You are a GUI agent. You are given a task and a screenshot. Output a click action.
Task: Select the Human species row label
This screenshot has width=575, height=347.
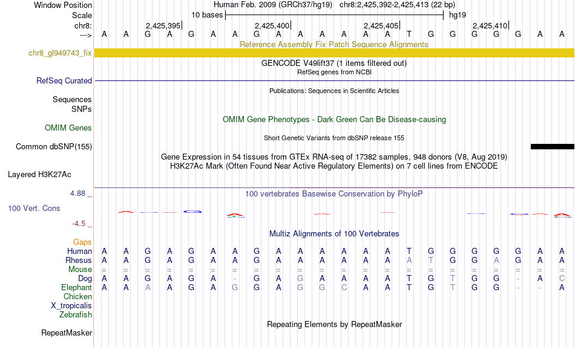pos(79,251)
